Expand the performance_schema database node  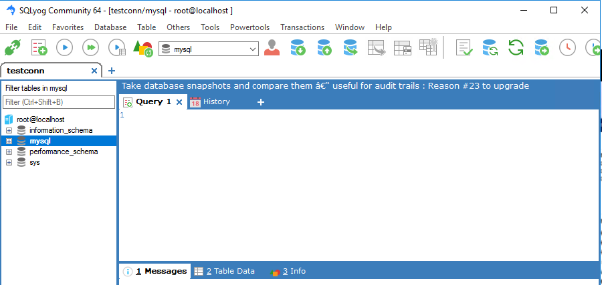[x=9, y=152]
